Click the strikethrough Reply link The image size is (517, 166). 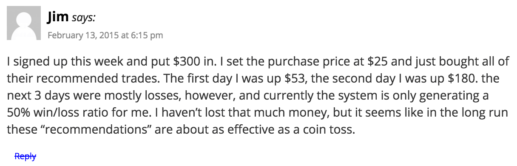click(25, 156)
